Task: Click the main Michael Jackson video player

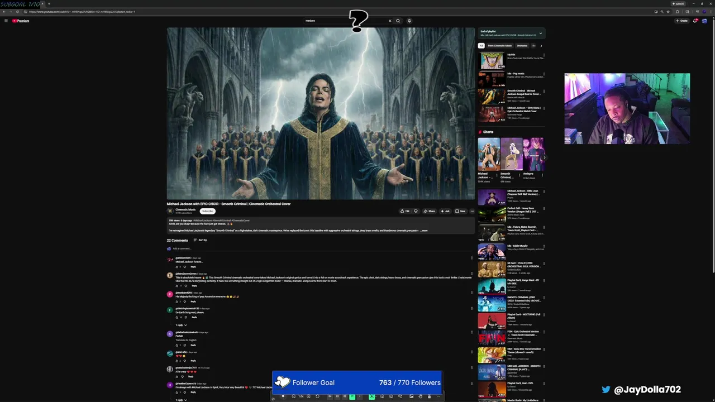Action: [x=321, y=113]
